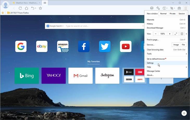This screenshot has width=190, height=120.
Task: Open a Private new window
Action: pyautogui.click(x=172, y=14)
